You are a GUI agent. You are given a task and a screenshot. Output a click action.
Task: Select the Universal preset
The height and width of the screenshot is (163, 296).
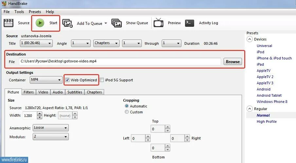[x=264, y=46]
